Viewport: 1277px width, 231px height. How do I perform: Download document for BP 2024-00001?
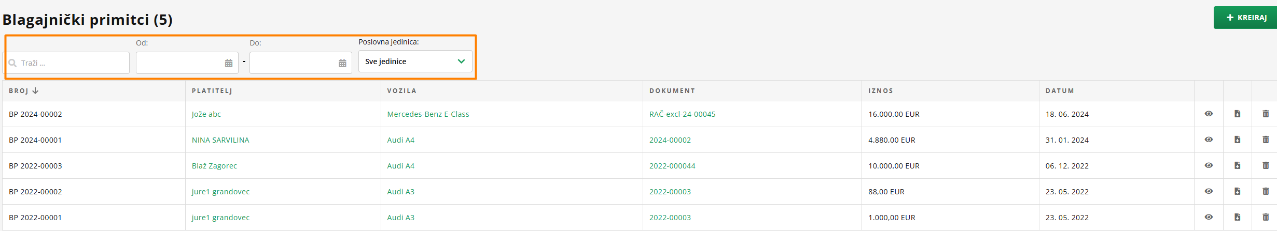(1237, 140)
